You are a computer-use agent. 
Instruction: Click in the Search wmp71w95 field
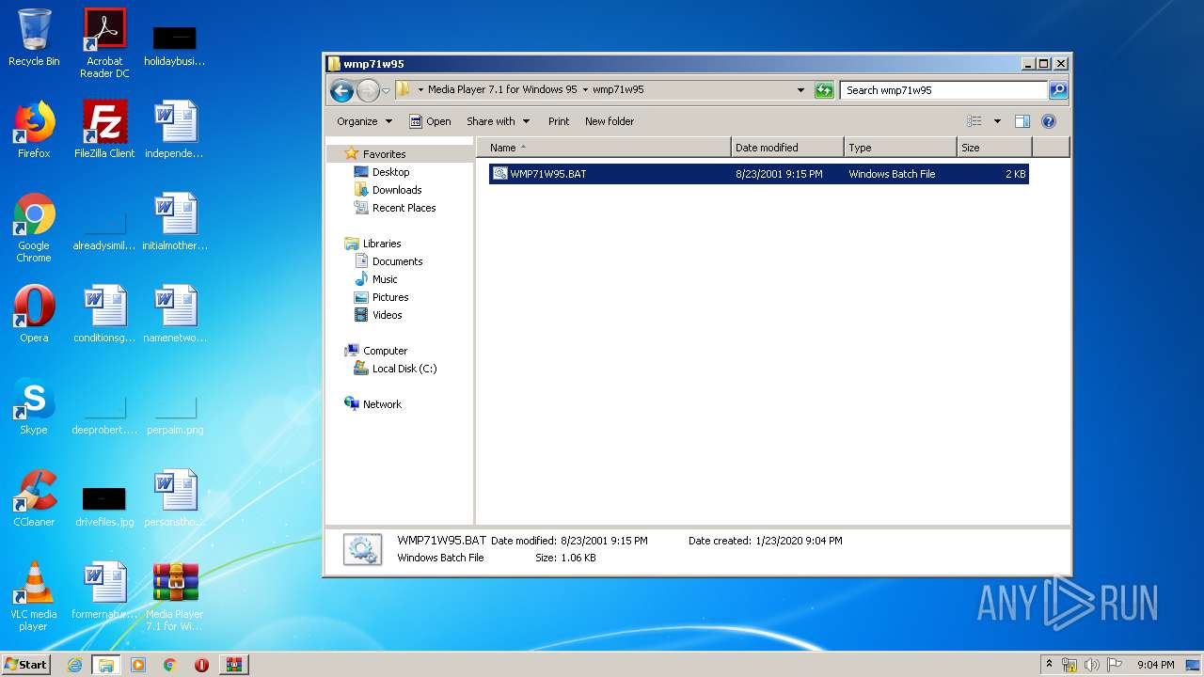[x=943, y=90]
